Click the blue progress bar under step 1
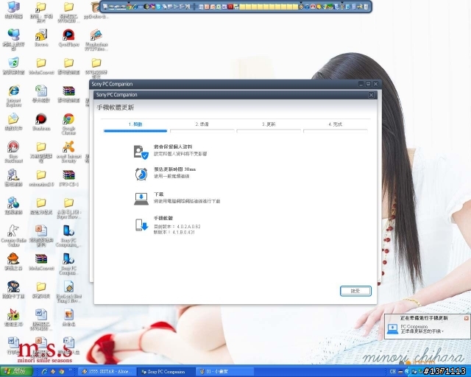 tap(135, 131)
